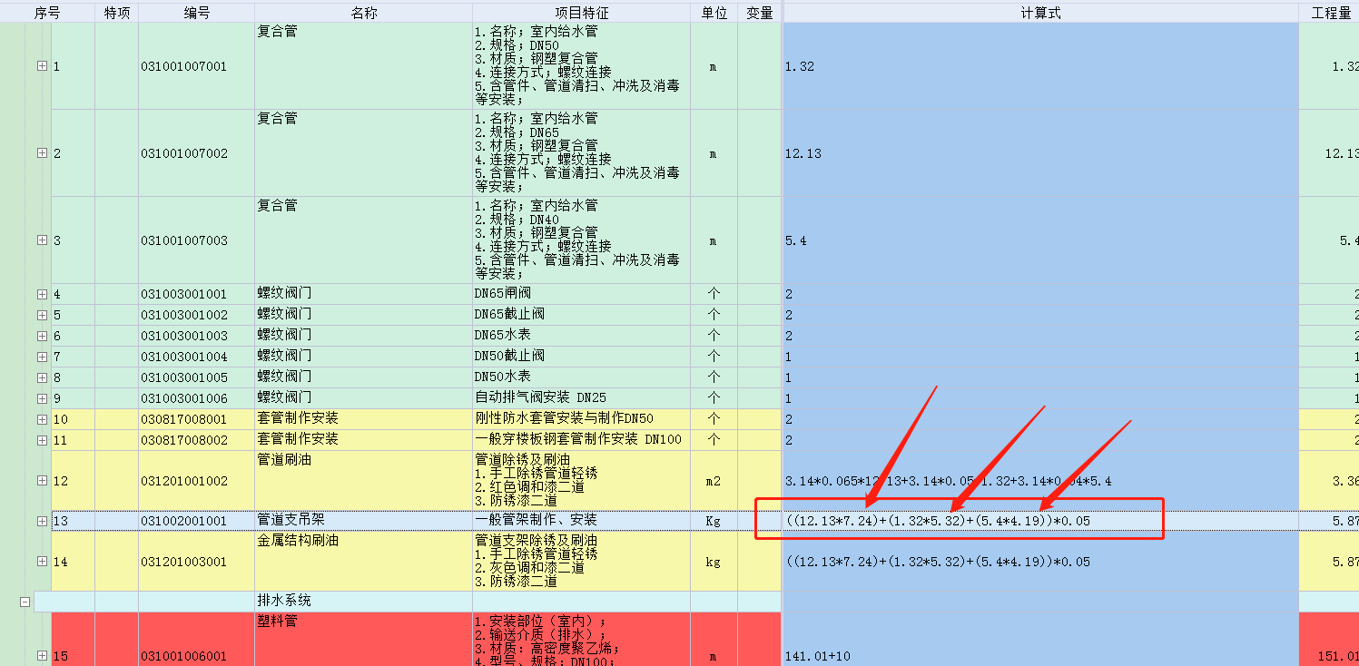1359x666 pixels.
Task: Select the 排水系统 group title
Action: point(363,602)
